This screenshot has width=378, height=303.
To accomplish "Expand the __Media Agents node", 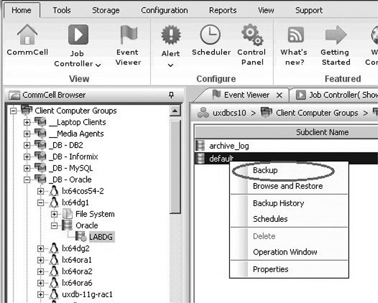I will click(x=27, y=134).
